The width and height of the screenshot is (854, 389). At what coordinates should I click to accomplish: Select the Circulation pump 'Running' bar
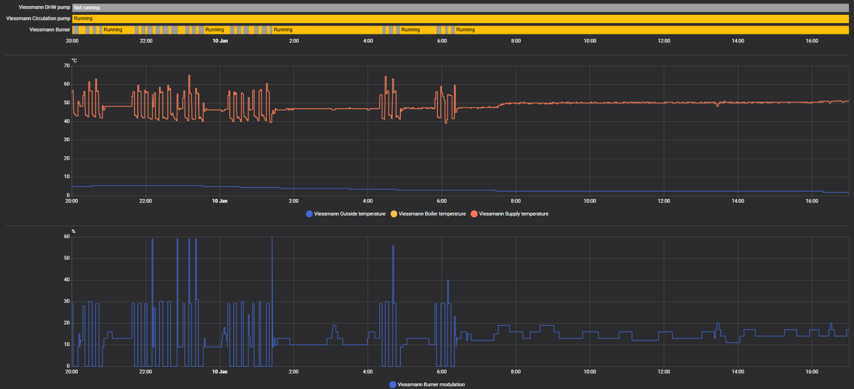[461, 18]
